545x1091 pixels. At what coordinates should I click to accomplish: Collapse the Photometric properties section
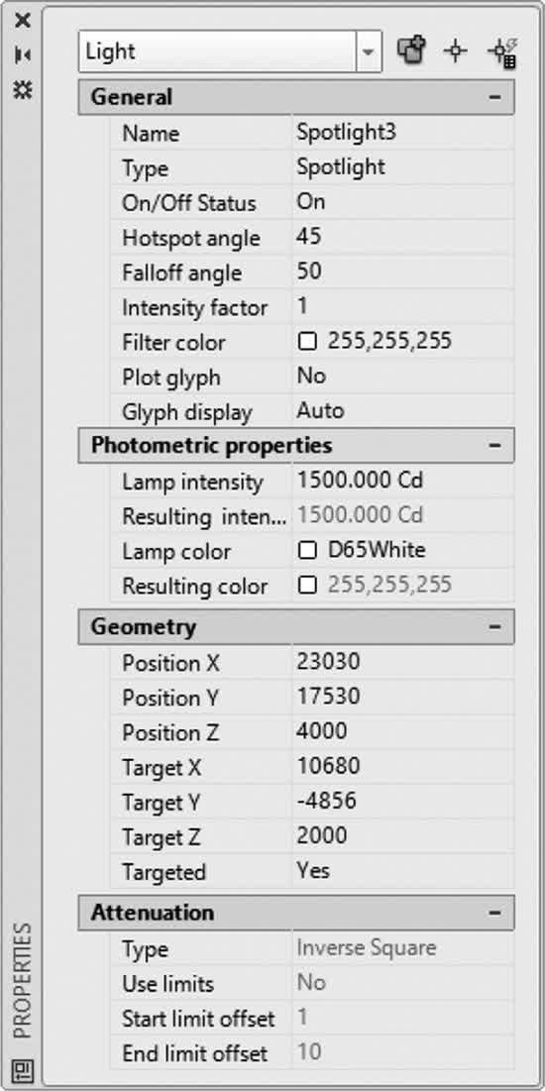point(494,445)
